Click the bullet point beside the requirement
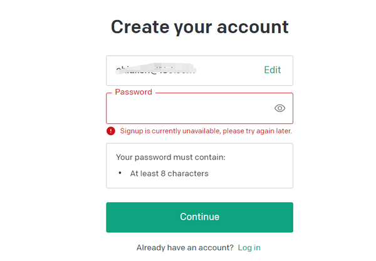The width and height of the screenshot is (376, 261). pyautogui.click(x=120, y=173)
